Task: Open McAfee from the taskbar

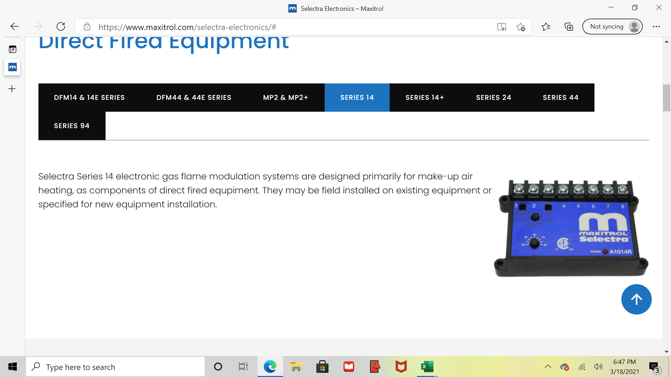Action: pyautogui.click(x=401, y=367)
